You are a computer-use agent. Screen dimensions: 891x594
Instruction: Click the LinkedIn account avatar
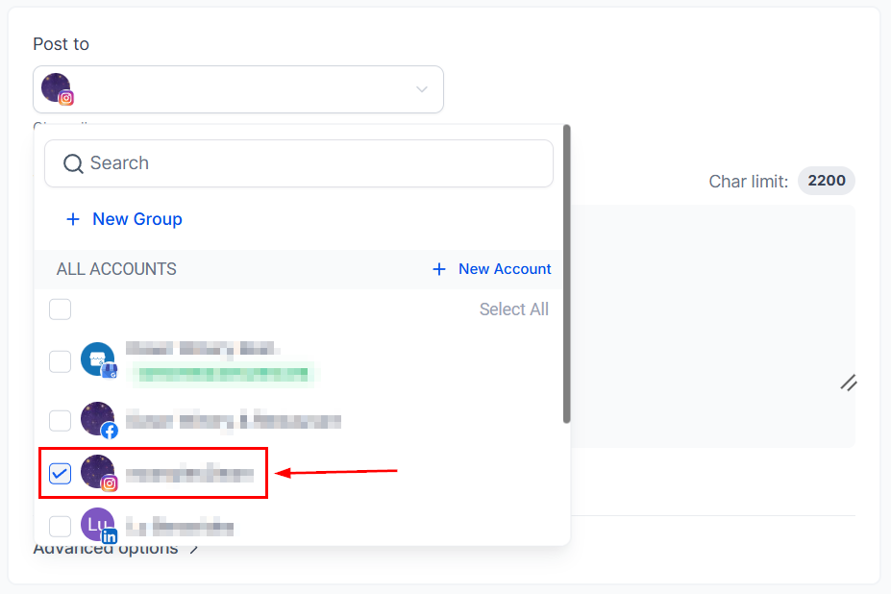pos(98,526)
